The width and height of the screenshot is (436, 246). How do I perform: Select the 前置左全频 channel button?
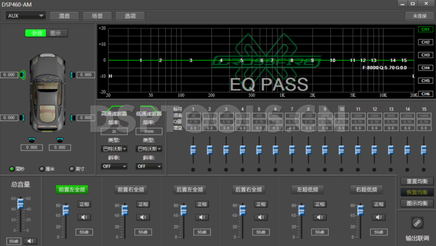tap(72, 189)
